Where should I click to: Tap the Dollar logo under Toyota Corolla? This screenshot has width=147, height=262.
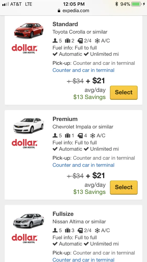(x=25, y=49)
